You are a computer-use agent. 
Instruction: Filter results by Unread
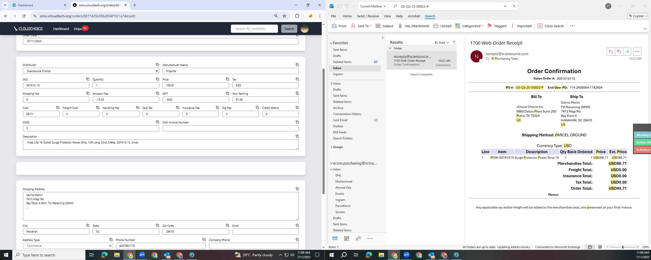(x=442, y=26)
